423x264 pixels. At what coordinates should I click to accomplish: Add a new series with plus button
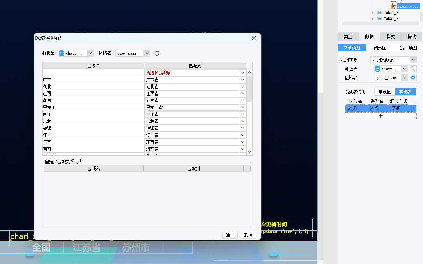pos(381,116)
